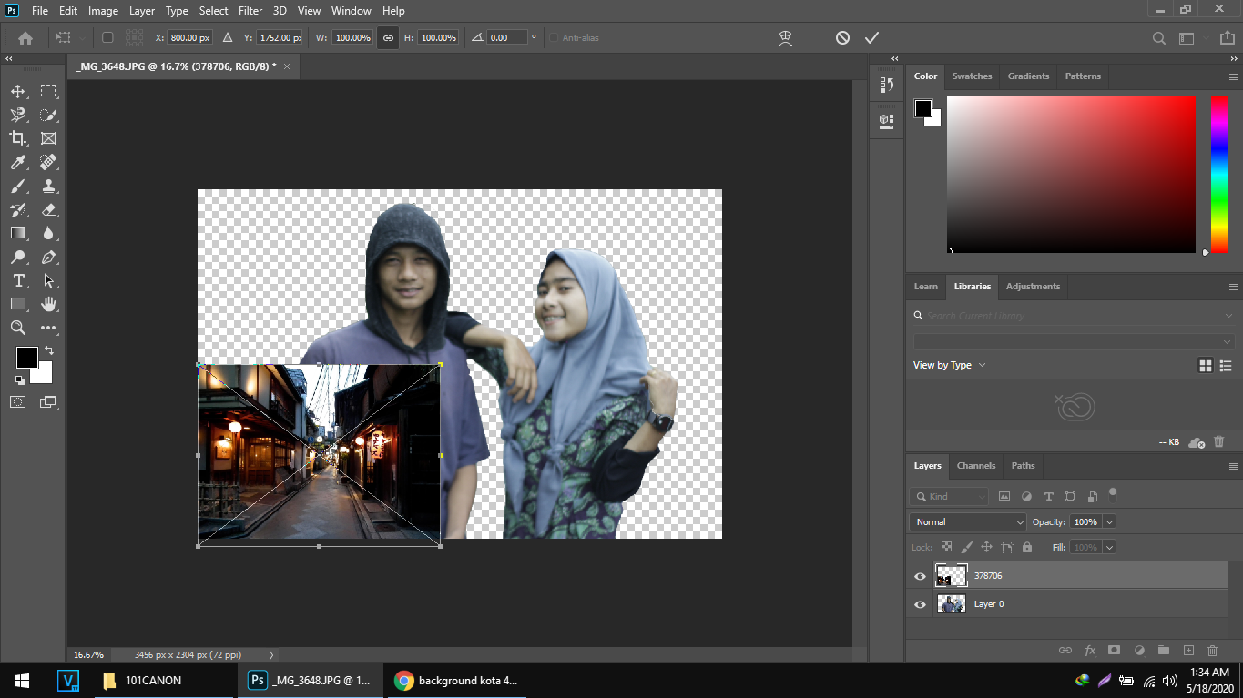Delete the layer with trash icon
1243x698 pixels.
(1212, 651)
